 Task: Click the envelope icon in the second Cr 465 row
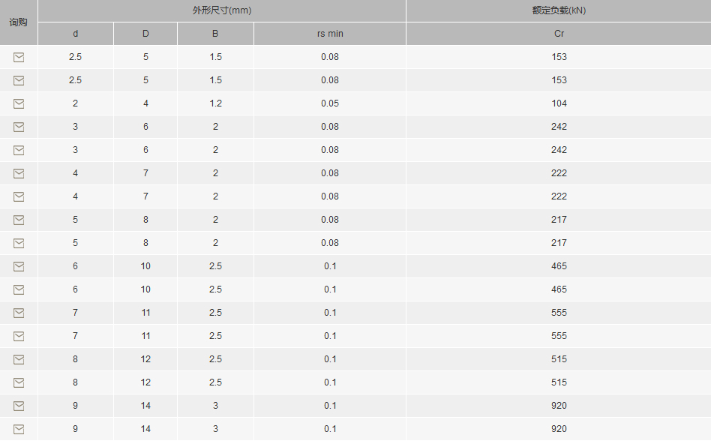tap(19, 289)
